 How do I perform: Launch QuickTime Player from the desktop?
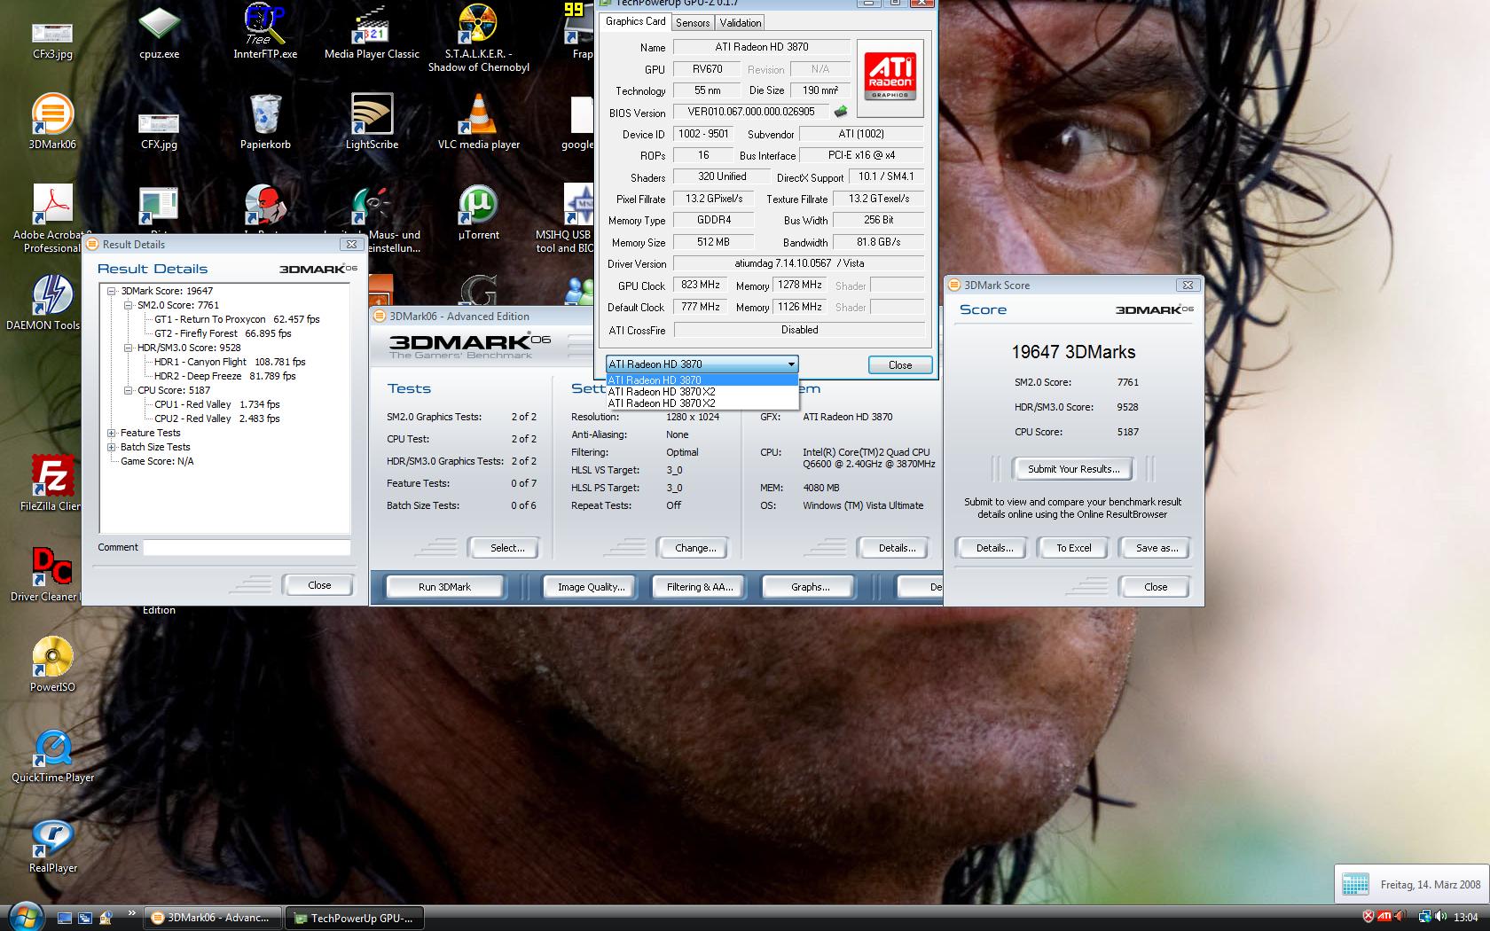[x=52, y=755]
